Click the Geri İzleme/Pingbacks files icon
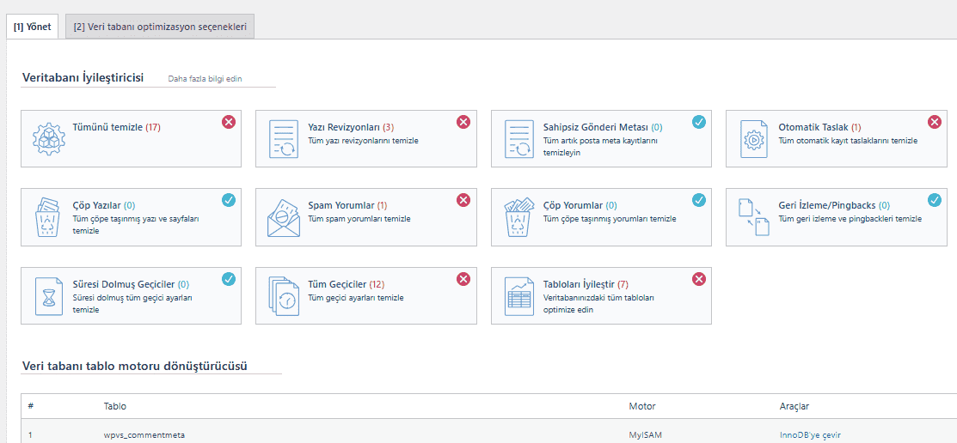Viewport: 957px width, 443px height. click(753, 217)
